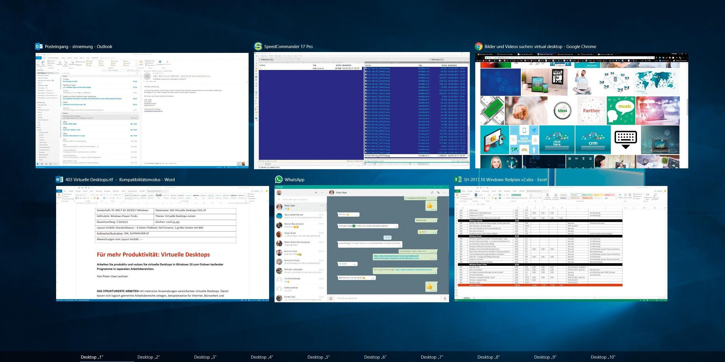725x362 pixels.
Task: Click the Word icon beside 403 Virtuelle Desktops.rtf
Action: pyautogui.click(x=59, y=179)
